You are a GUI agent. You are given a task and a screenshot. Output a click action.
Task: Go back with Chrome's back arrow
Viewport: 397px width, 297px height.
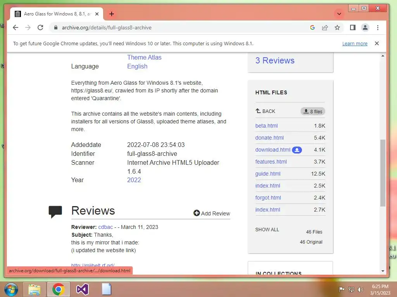pyautogui.click(x=16, y=27)
